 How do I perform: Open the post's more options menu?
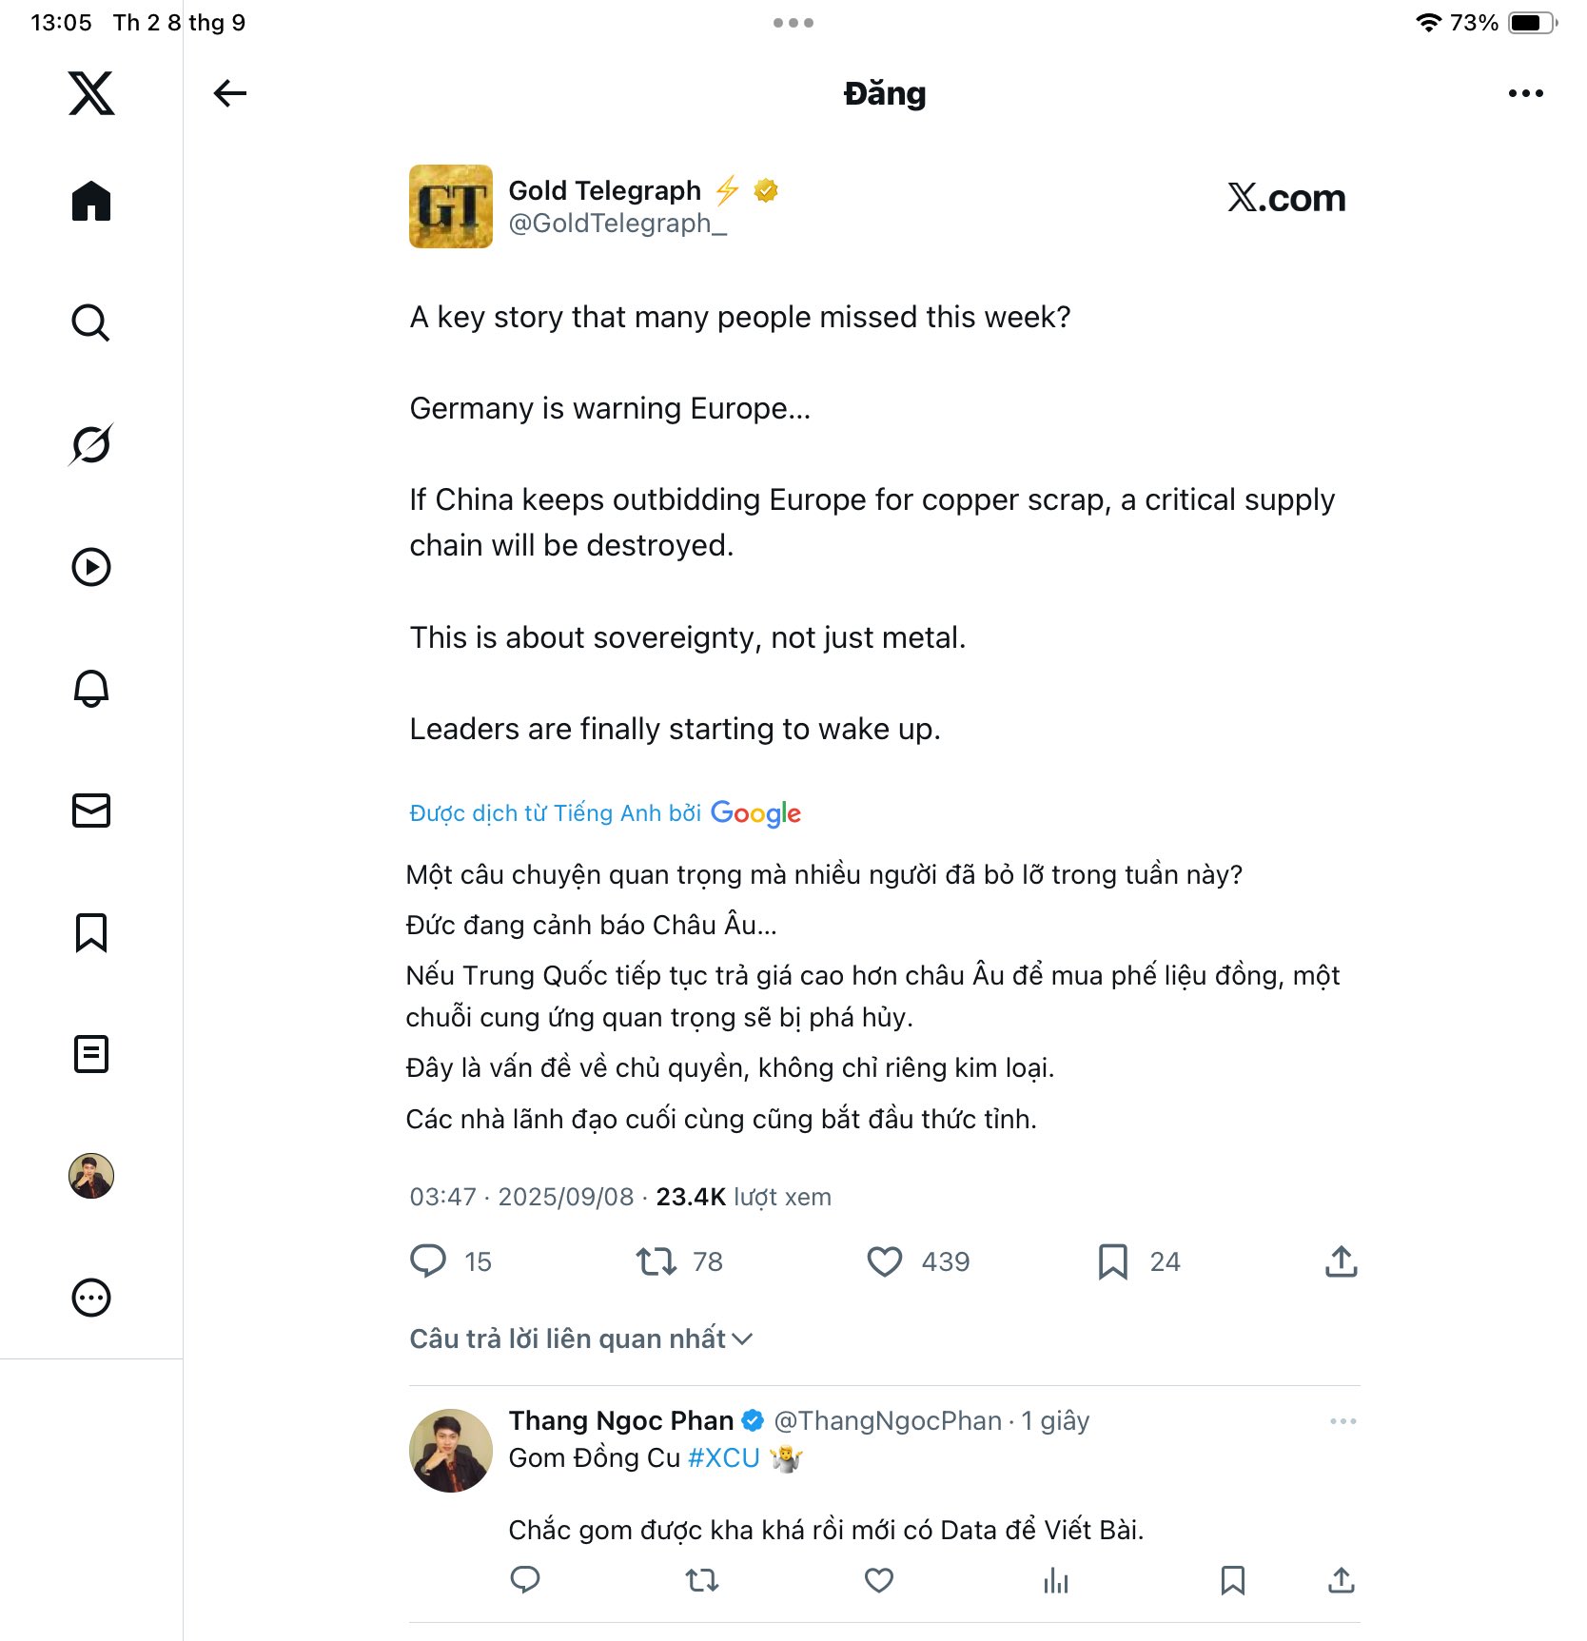point(1525,93)
